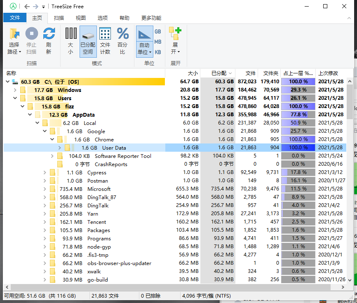Image resolution: width=357 pixels, height=303 pixels.
Task: Sort by the 名称 column header
Action: click(x=84, y=73)
